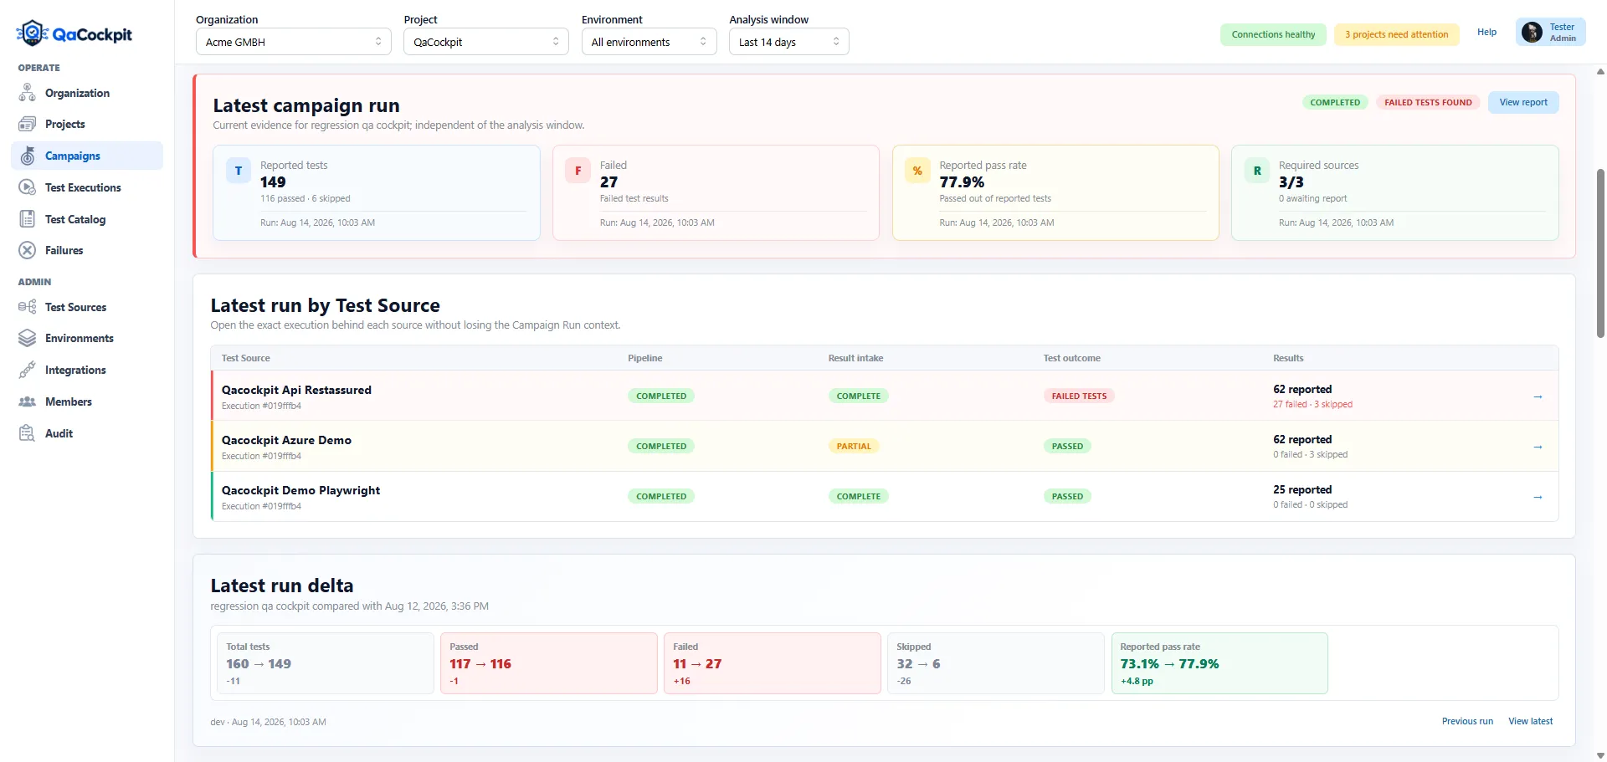This screenshot has width=1607, height=762.
Task: Click the Projects sidebar icon
Action: 28,124
